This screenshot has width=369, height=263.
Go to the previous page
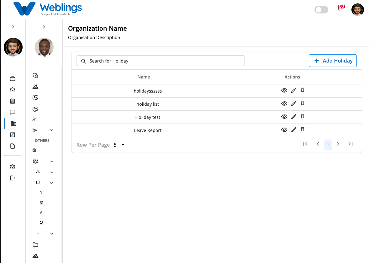(x=318, y=144)
